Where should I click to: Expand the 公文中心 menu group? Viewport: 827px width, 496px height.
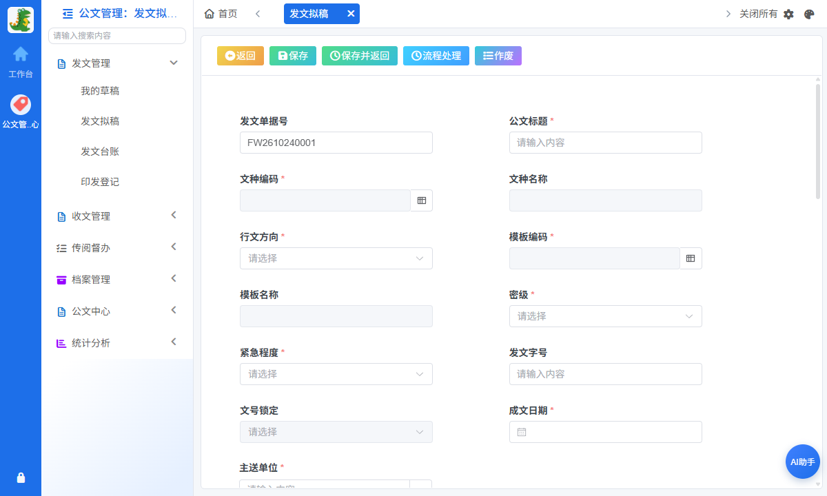[x=174, y=310]
